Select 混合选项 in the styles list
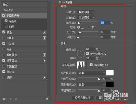The width and height of the screenshot is (136, 104). (x=24, y=10)
